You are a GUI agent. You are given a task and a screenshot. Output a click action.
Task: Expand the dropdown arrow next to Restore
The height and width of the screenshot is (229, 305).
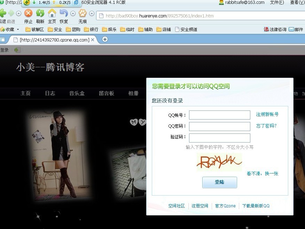73,14
